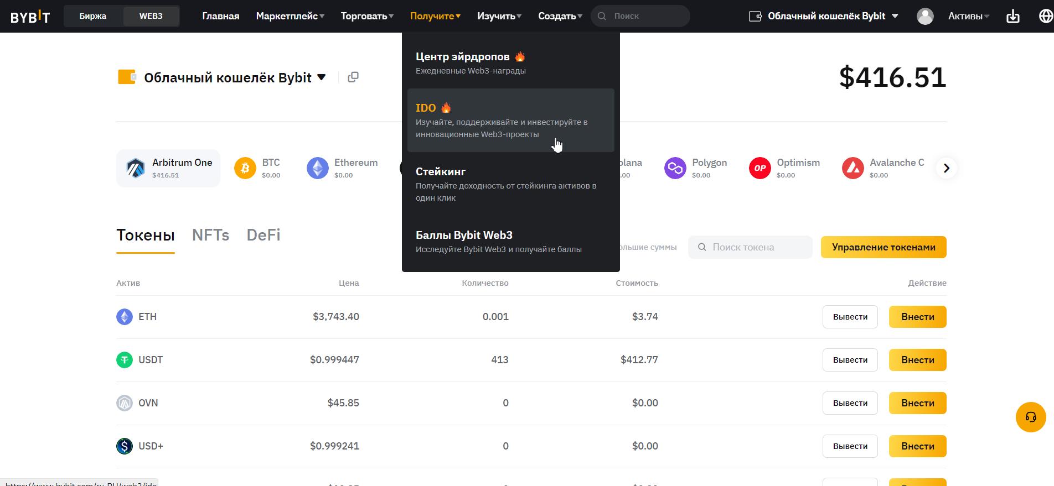Select the Avalanche C network icon
Screen dimensions: 1054x486
tap(853, 168)
